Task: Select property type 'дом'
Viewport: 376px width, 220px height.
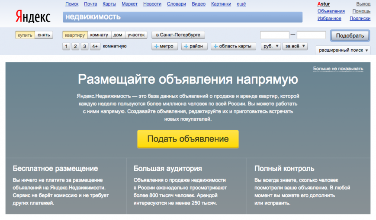Action: pyautogui.click(x=118, y=35)
